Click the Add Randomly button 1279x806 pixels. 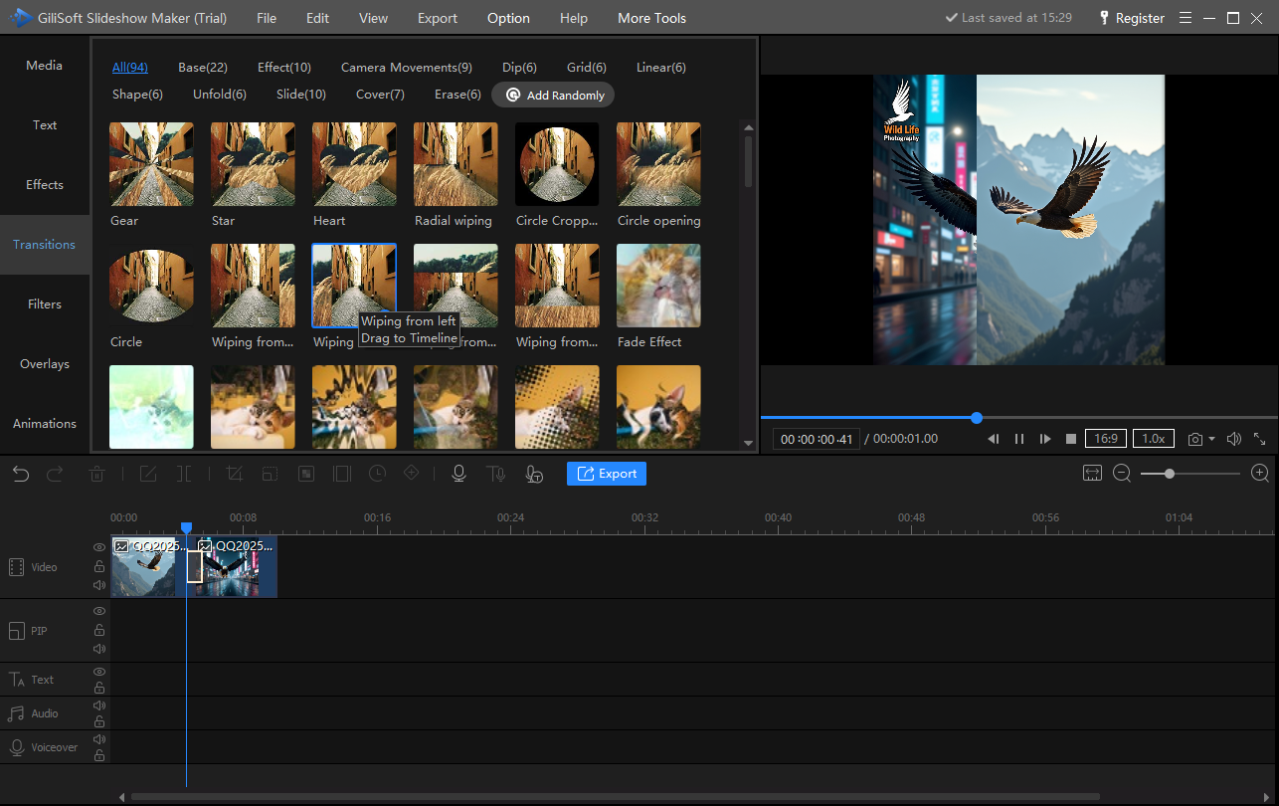[x=554, y=96]
